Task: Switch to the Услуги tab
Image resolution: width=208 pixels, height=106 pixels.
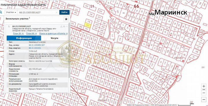Action: (x=54, y=38)
